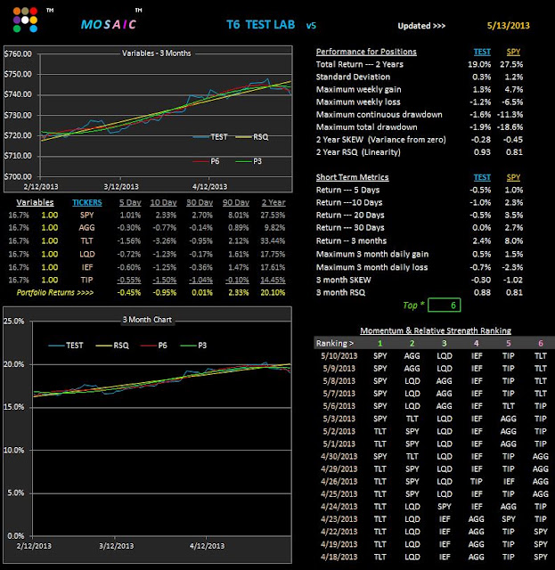555x570 pixels.
Task: Click the Standard Deviation row label
Action: coord(353,77)
